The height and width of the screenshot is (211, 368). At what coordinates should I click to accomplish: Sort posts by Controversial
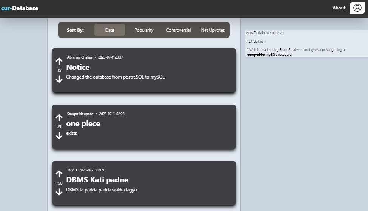178,30
